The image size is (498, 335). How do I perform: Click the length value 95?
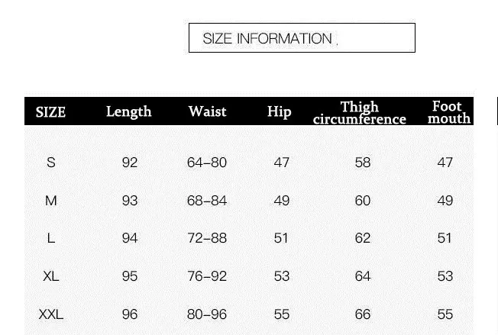130,276
